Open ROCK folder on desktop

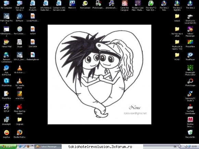click(x=177, y=56)
